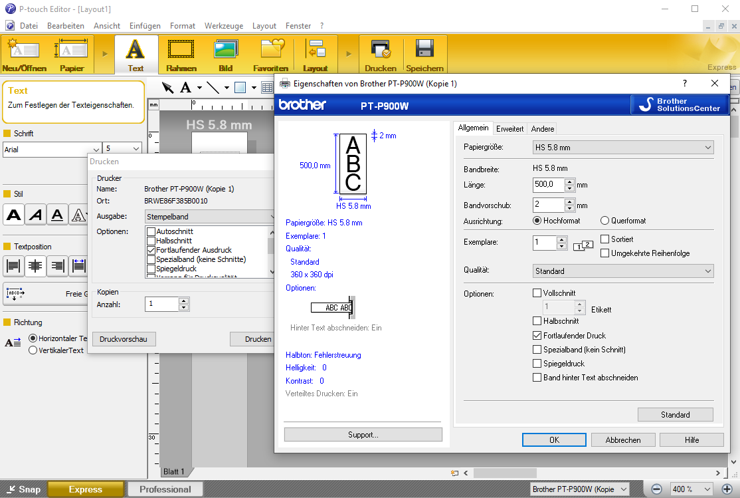Open the Datei menu

point(29,26)
